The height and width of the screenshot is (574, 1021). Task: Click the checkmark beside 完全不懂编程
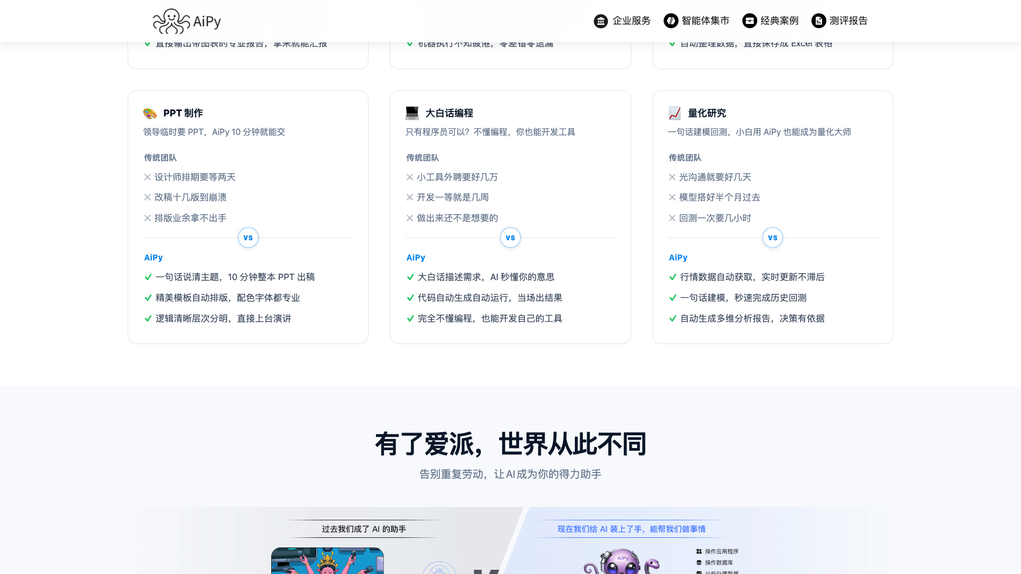[411, 318]
